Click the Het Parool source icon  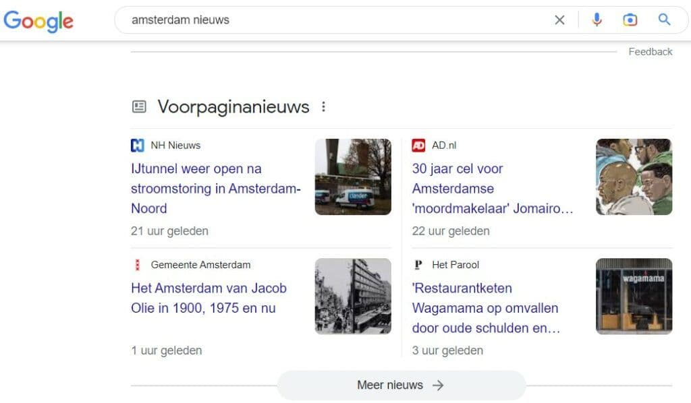[x=418, y=265]
